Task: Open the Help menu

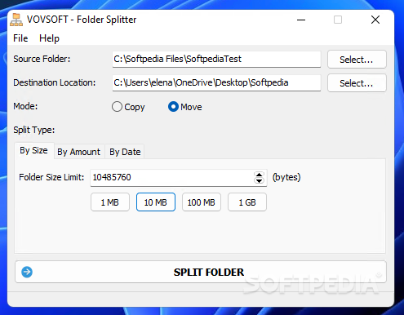Action: click(49, 38)
